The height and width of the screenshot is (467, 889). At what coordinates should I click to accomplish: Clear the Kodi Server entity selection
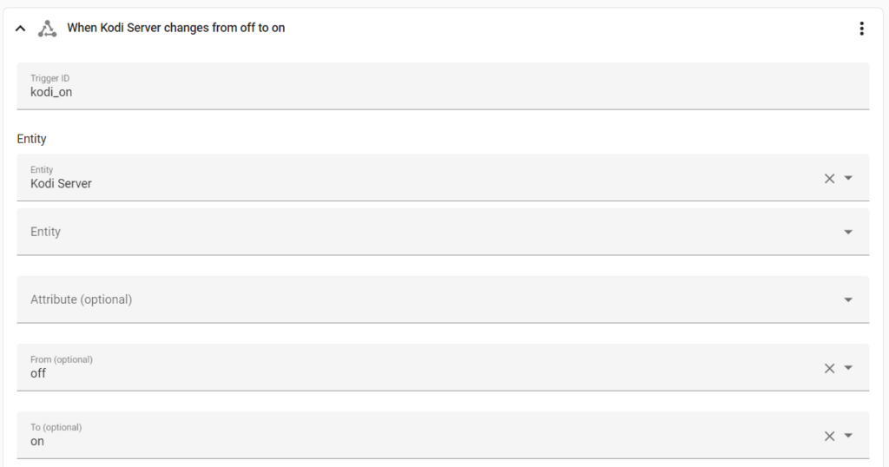(829, 179)
